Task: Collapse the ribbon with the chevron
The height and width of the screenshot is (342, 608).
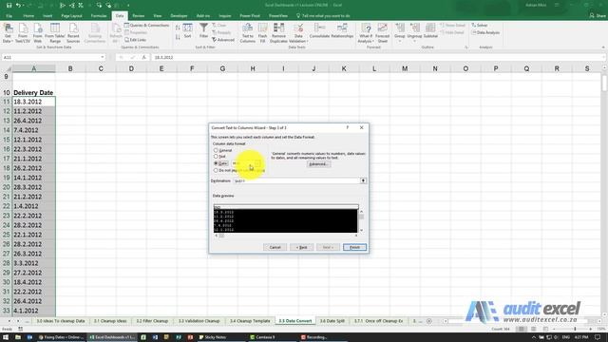Action: click(603, 47)
